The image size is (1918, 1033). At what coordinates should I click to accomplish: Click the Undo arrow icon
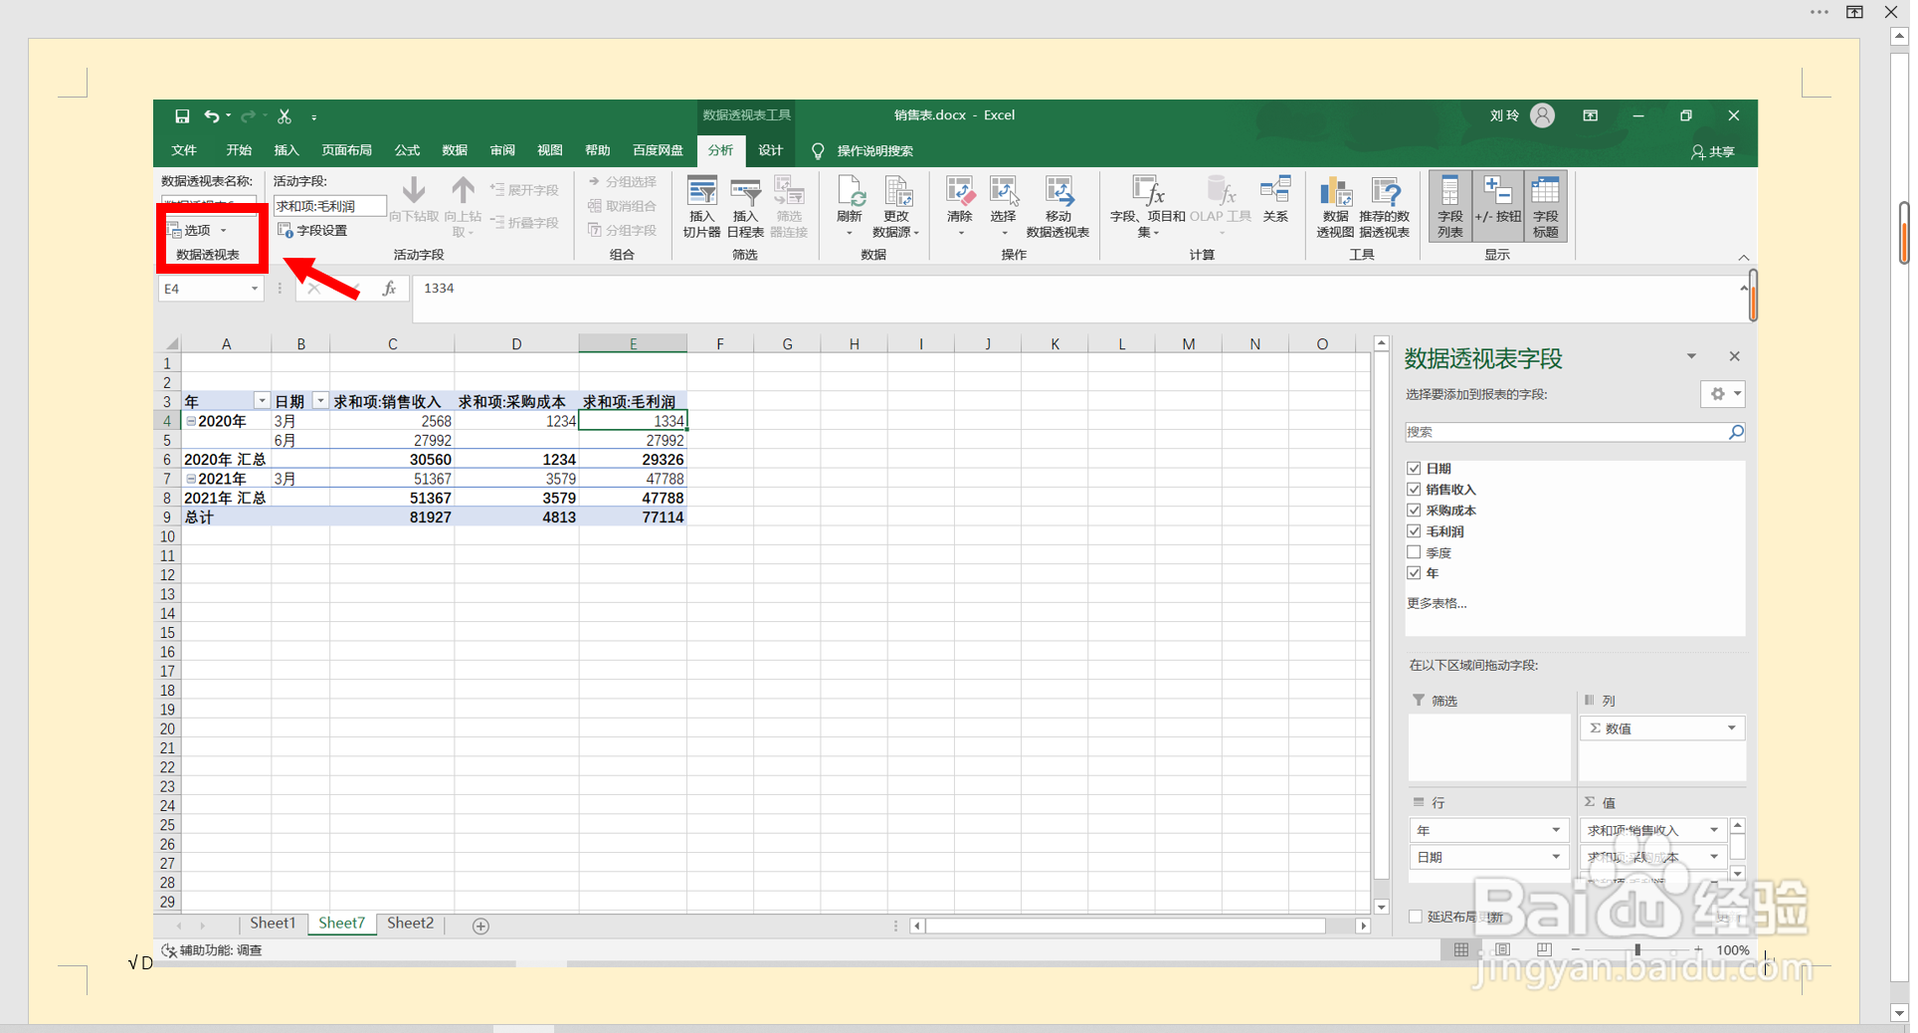click(x=212, y=116)
